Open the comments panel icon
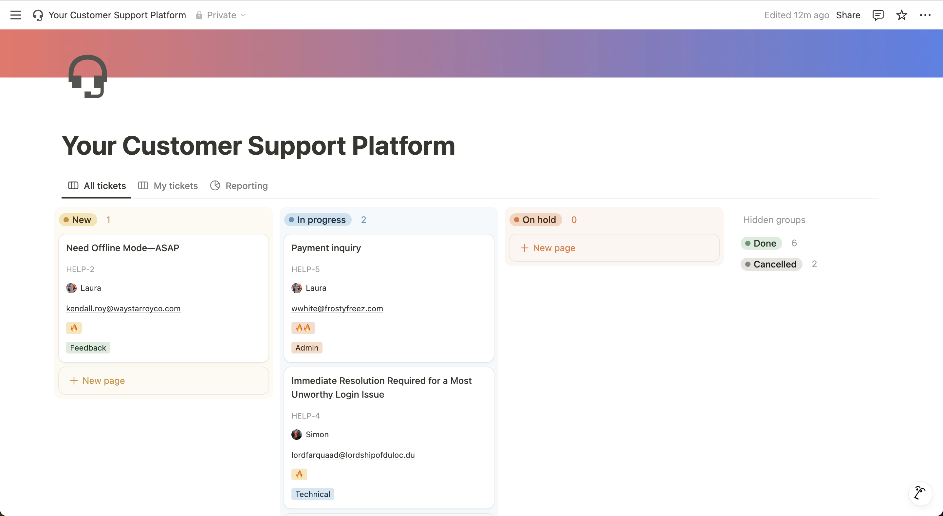This screenshot has width=943, height=516. pyautogui.click(x=878, y=15)
